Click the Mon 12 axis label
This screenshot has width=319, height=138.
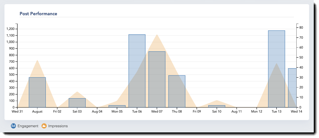pos(257,112)
